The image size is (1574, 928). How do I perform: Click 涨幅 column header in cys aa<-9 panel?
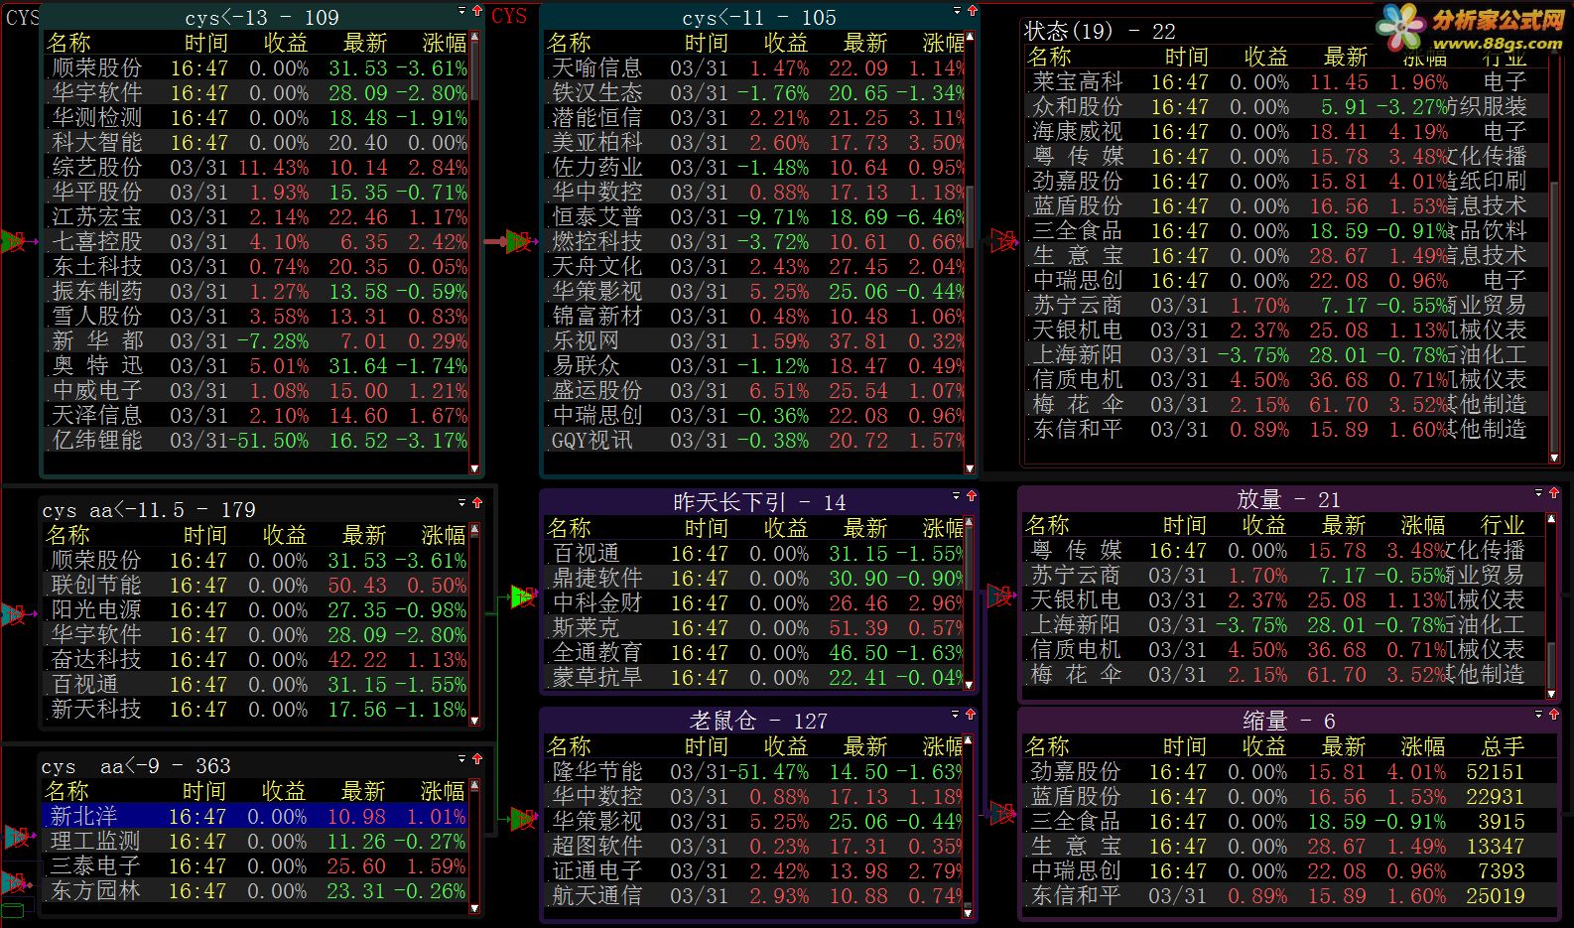click(443, 791)
